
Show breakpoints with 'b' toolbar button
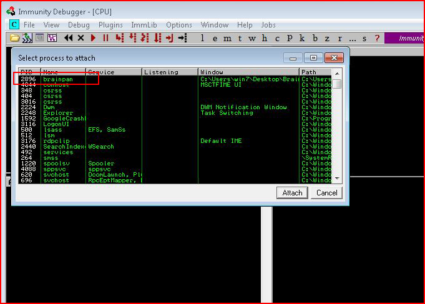point(315,38)
